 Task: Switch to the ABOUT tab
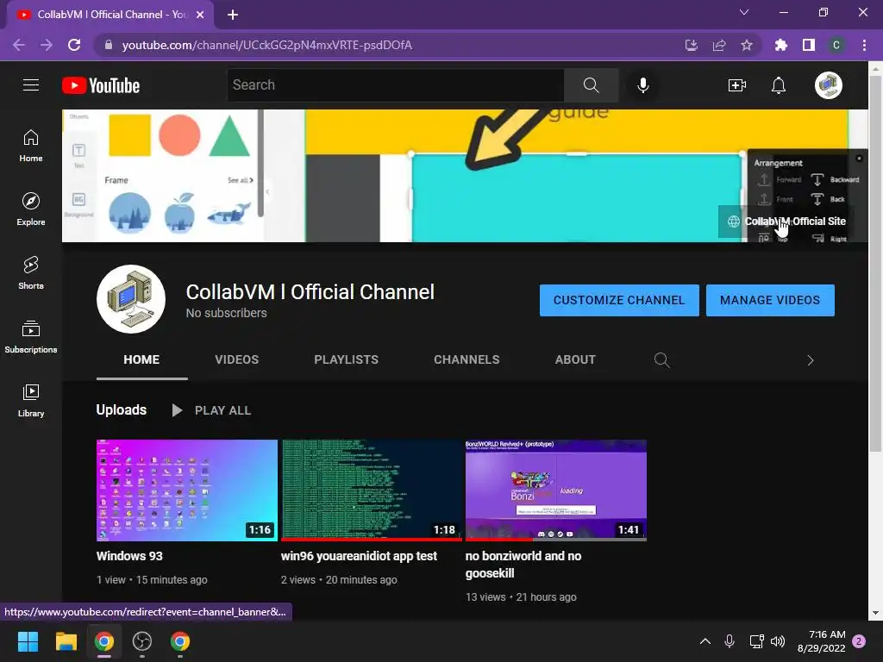tap(575, 359)
